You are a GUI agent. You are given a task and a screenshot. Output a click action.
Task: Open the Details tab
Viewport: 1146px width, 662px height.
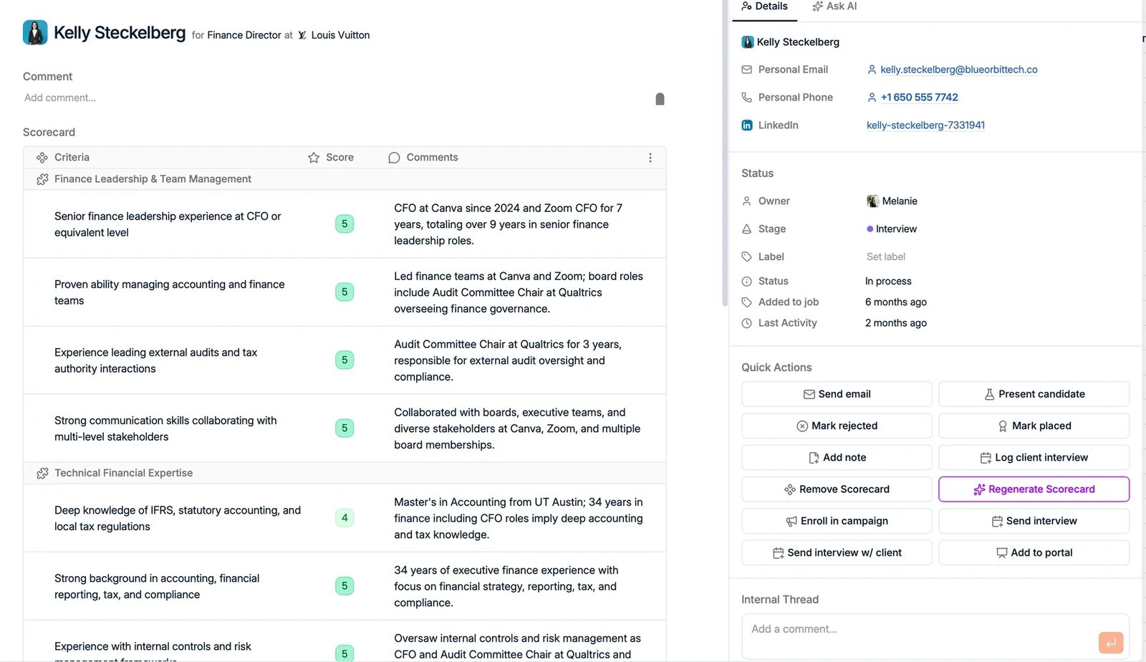(764, 6)
